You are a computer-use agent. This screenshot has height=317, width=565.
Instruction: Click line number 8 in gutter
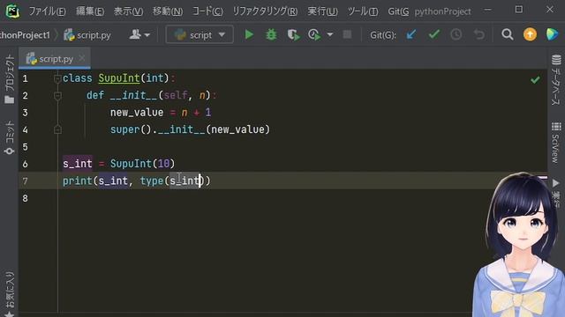click(25, 198)
